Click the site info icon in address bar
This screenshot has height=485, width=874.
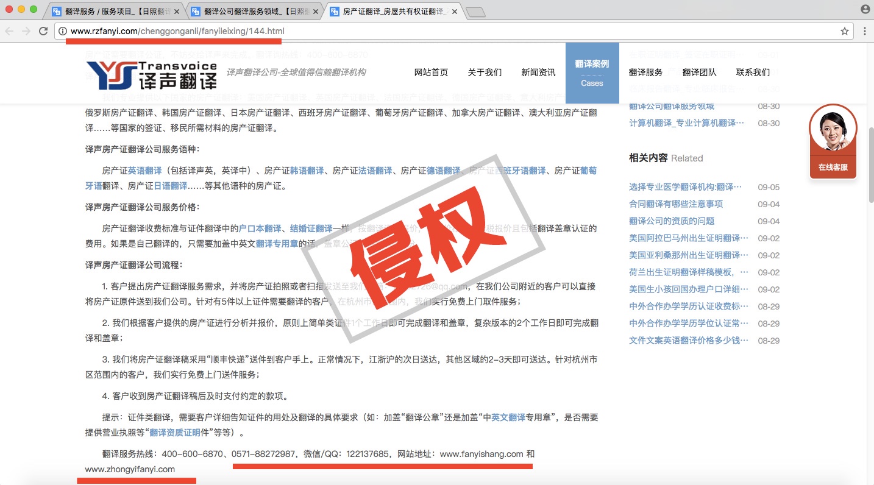pos(63,31)
